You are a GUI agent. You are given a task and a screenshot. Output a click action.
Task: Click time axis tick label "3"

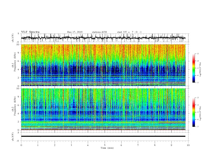(71, 145)
